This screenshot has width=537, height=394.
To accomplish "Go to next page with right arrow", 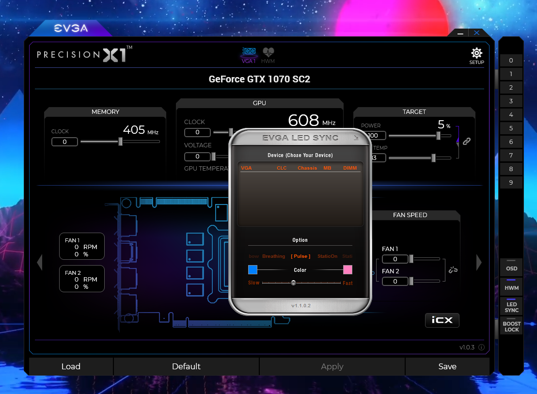I will click(x=479, y=262).
